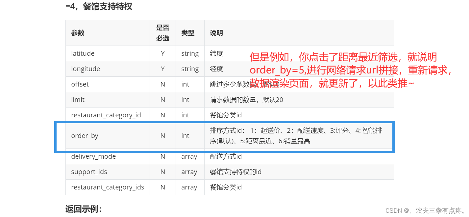This screenshot has height=217, width=469.
Task: Click the array type in support_ids row
Action: point(189,172)
